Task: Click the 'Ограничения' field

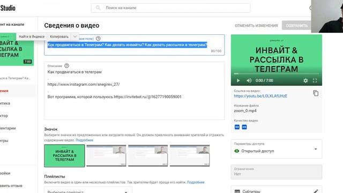Action: coord(277,172)
